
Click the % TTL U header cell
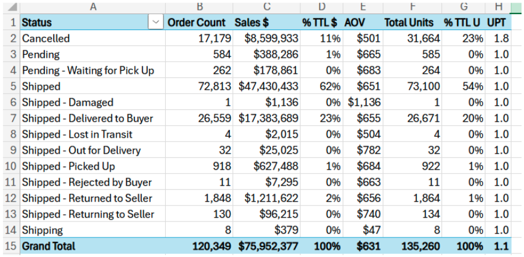tap(463, 22)
